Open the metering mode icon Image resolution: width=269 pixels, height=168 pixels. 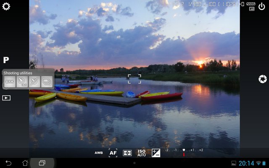click(x=127, y=153)
